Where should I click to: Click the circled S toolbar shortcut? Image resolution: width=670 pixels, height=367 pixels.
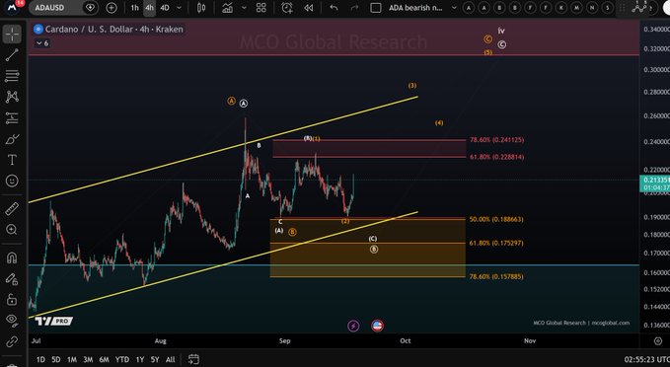pyautogui.click(x=608, y=8)
